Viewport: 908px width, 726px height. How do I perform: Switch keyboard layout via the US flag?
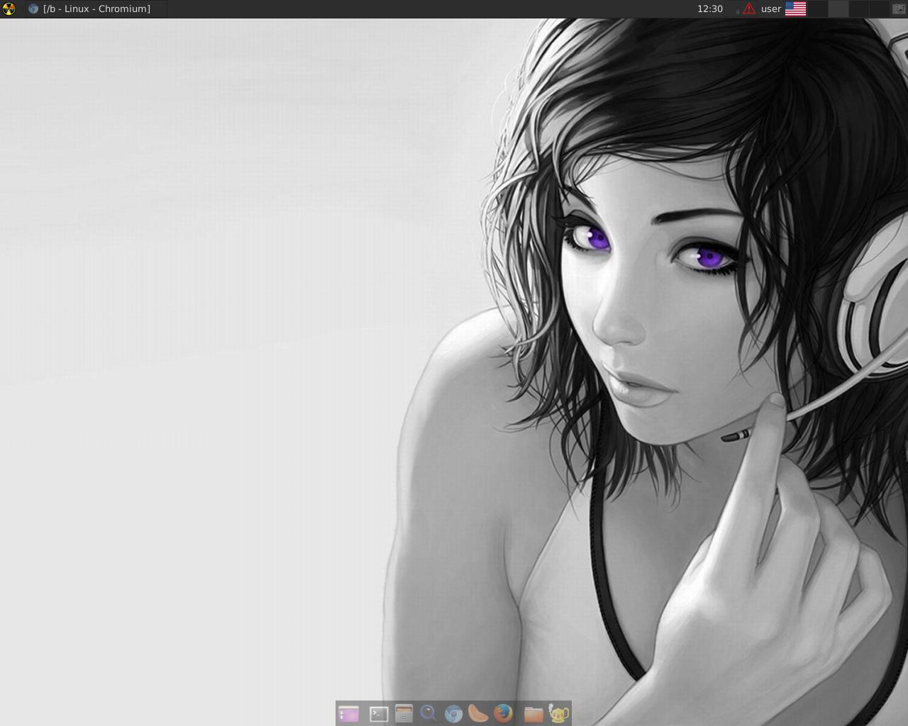pos(795,9)
